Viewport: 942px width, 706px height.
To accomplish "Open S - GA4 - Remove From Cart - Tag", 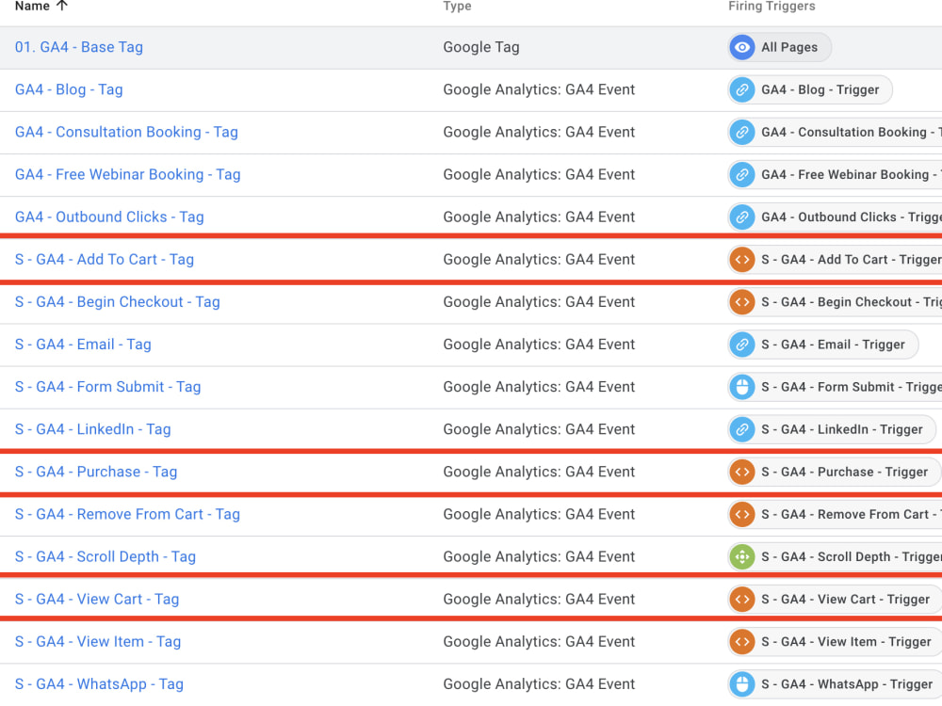I will coord(127,515).
